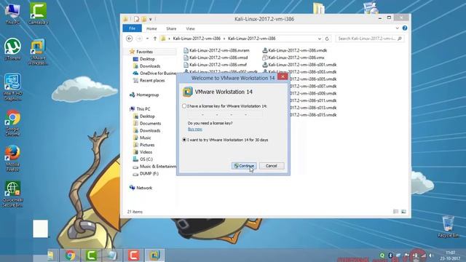Go forward using Explorer forward arrow
Image resolution: width=466 pixels, height=262 pixels.
click(139, 39)
